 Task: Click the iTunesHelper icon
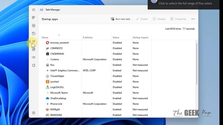click(x=47, y=76)
